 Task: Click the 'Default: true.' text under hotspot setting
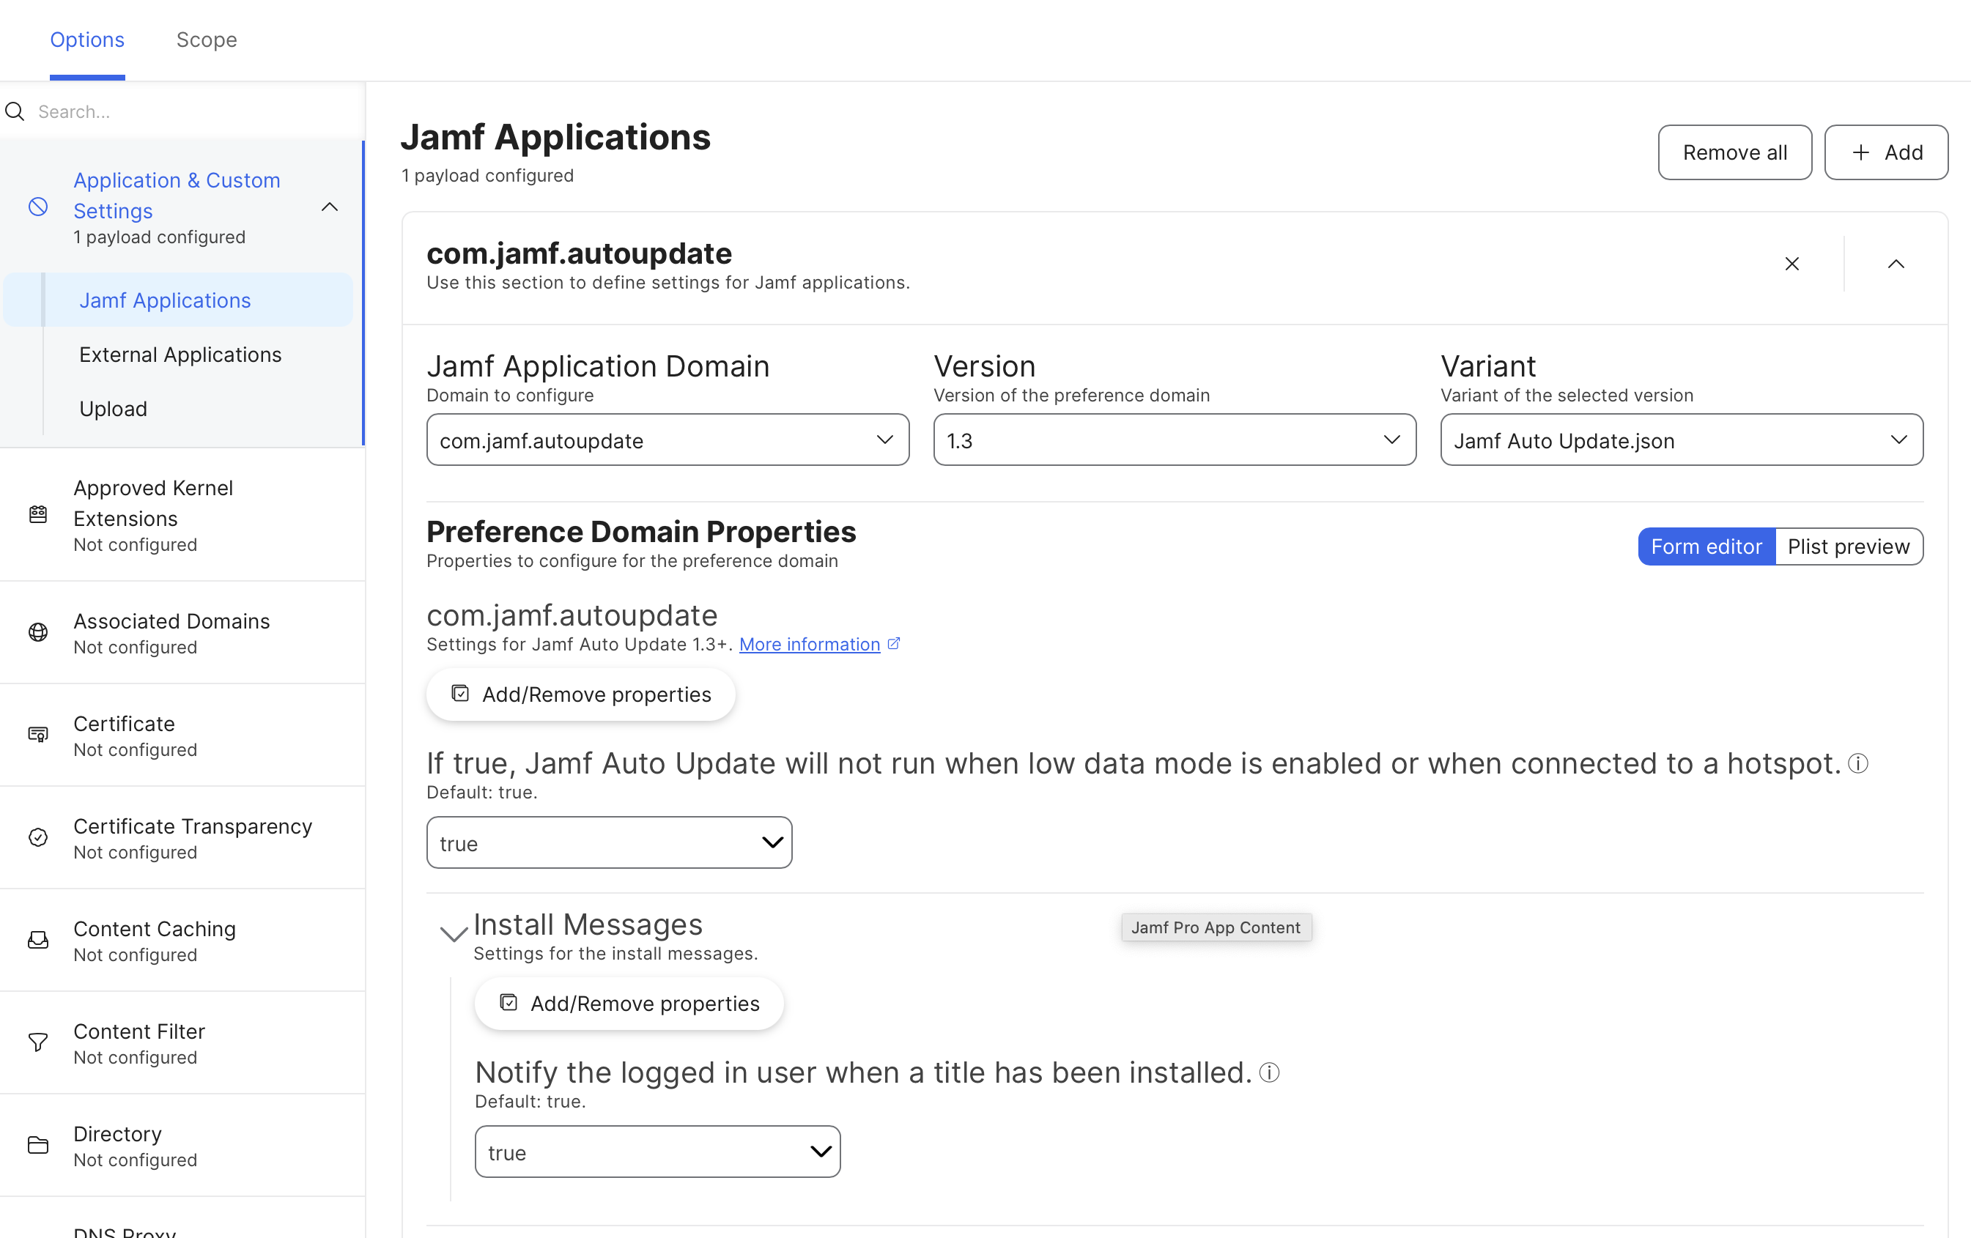481,792
